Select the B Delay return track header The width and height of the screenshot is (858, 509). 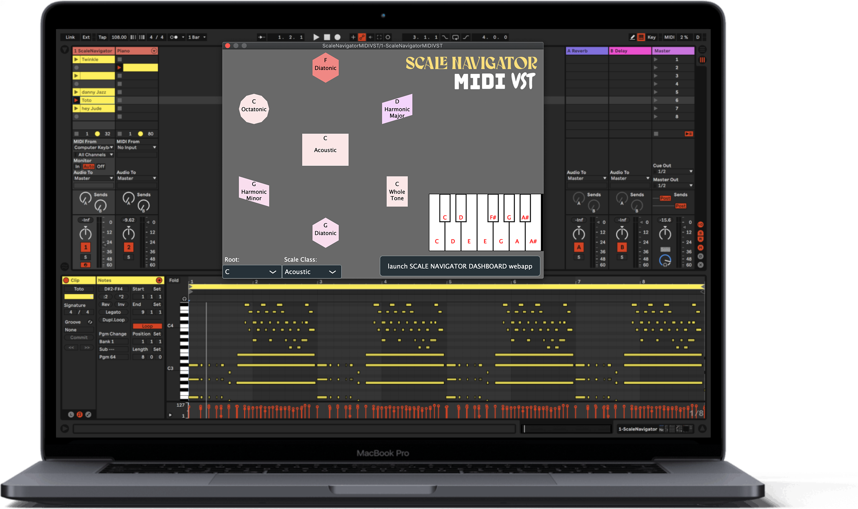pos(630,51)
